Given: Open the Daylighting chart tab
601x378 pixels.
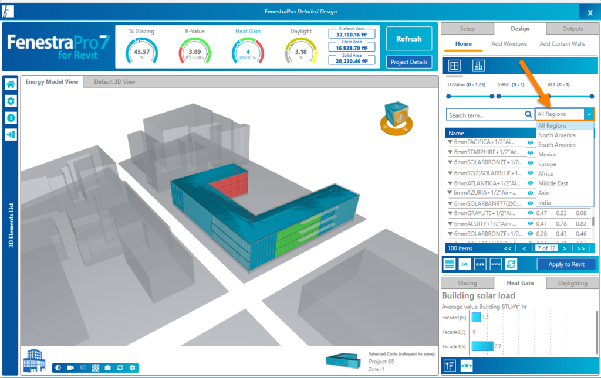Looking at the screenshot, I should 573,282.
